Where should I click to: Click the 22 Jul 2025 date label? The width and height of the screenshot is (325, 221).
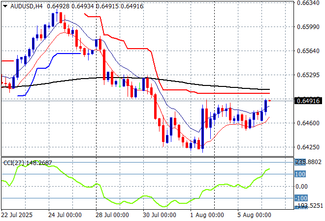17,215
